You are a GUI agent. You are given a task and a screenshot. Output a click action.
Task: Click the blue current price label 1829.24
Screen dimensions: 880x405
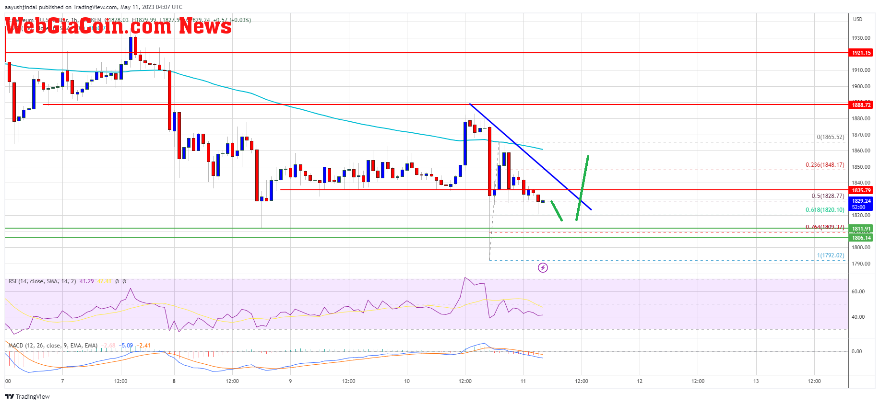861,204
